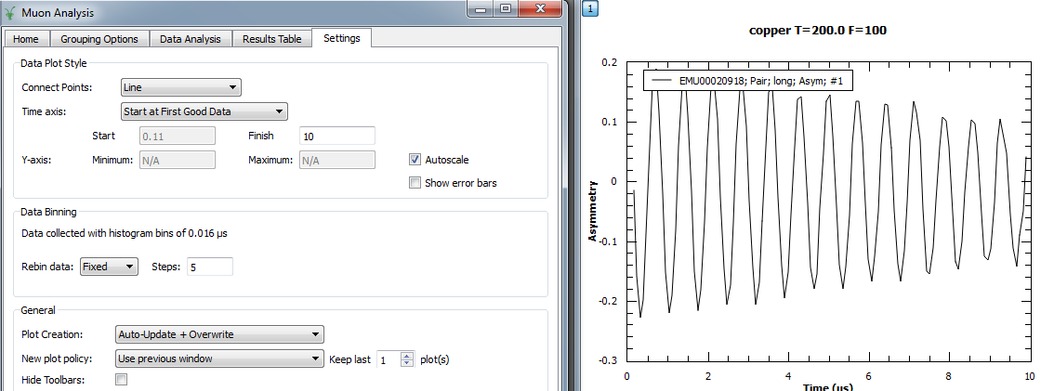This screenshot has height=391, width=1054.
Task: Expand the Time axis dropdown
Action: point(204,112)
